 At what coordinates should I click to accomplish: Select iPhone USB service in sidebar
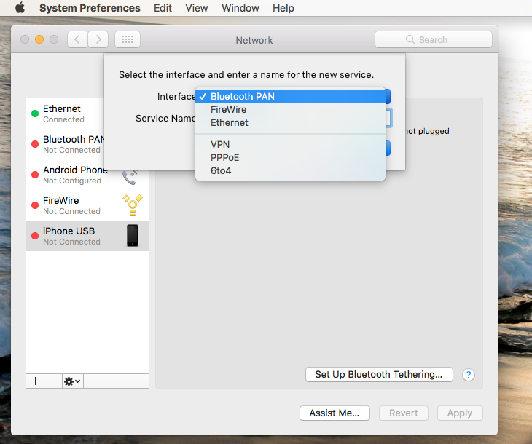click(x=87, y=236)
